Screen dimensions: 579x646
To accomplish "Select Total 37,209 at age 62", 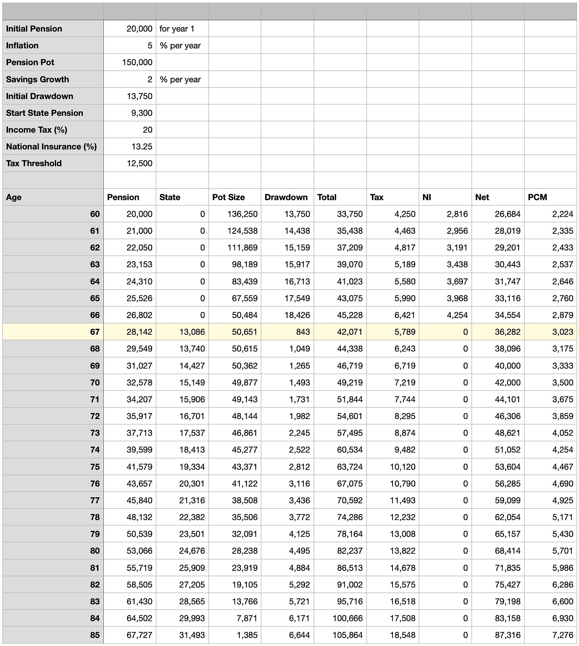I will tap(340, 248).
